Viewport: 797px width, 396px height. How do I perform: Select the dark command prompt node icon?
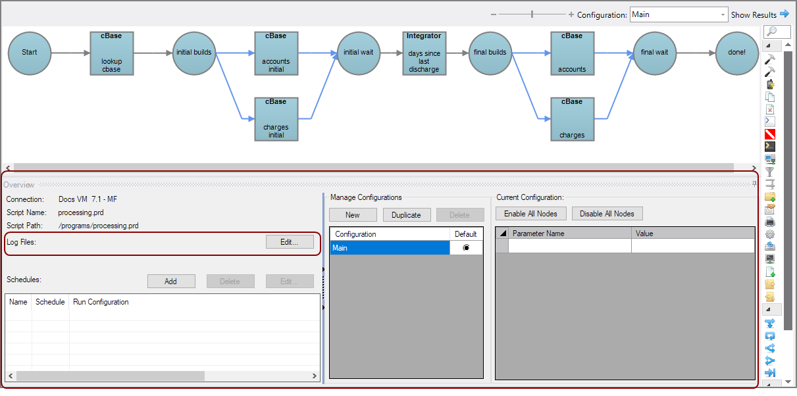pyautogui.click(x=770, y=147)
